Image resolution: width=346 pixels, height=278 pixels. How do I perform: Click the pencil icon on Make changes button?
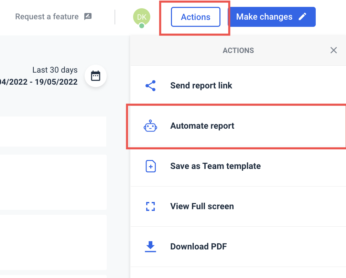[303, 17]
